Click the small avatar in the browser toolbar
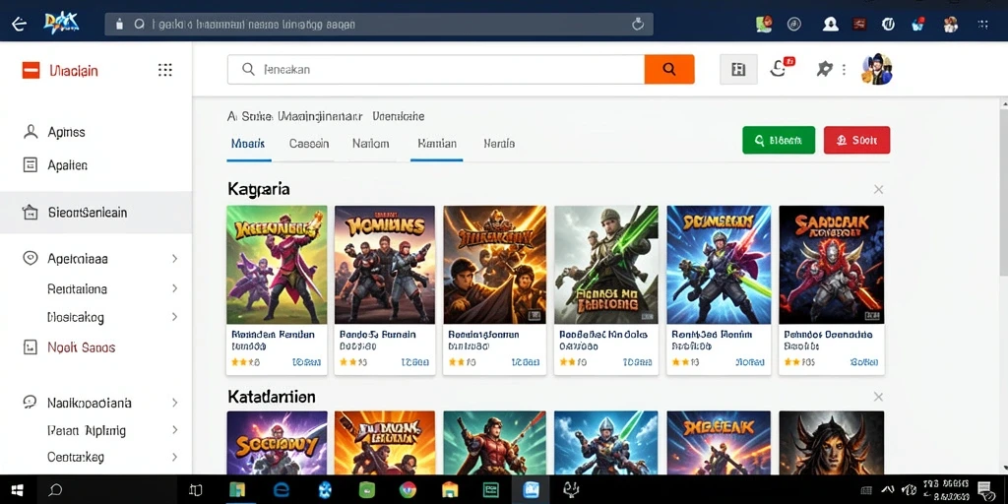Image resolution: width=1008 pixels, height=504 pixels. pos(950,25)
